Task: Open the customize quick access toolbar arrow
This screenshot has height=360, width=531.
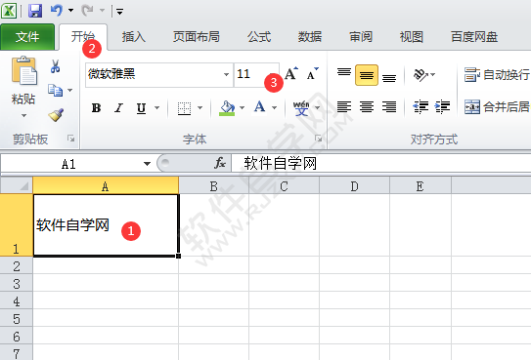Action: tap(119, 12)
